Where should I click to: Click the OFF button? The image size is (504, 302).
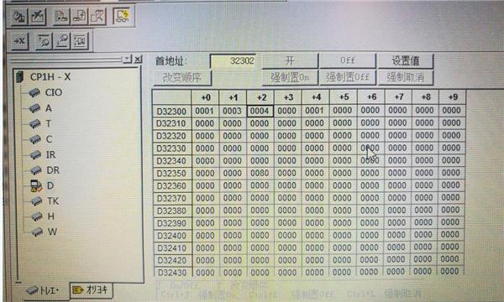click(x=348, y=60)
